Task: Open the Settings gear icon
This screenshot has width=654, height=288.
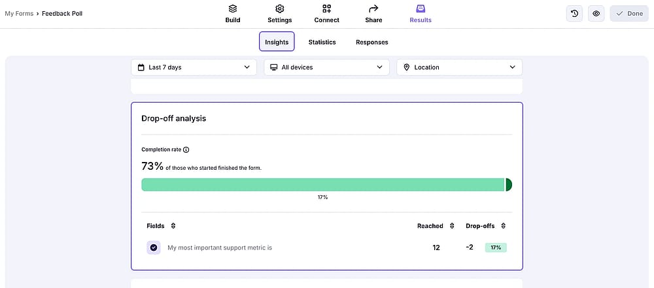Action: (x=280, y=8)
